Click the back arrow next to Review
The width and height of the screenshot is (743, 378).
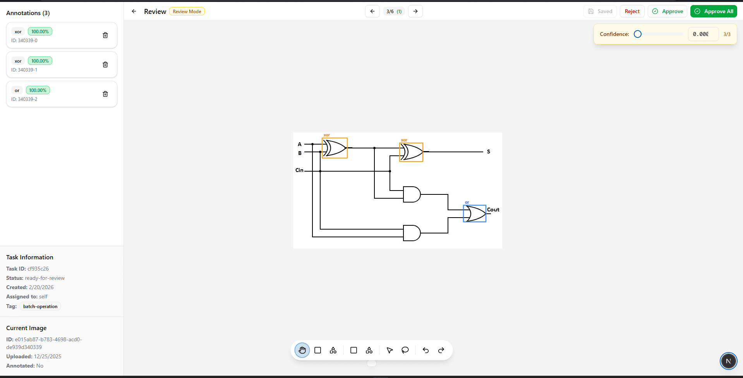(134, 11)
